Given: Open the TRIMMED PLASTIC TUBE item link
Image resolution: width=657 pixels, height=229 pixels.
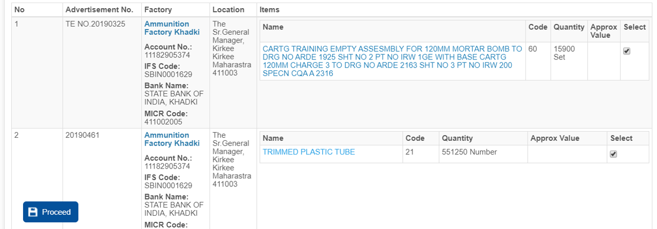Looking at the screenshot, I should click(x=309, y=152).
